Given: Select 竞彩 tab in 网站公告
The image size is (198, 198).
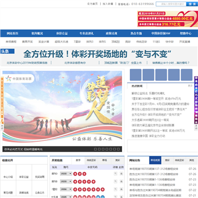Looking at the screenshot, I should [x=167, y=160].
